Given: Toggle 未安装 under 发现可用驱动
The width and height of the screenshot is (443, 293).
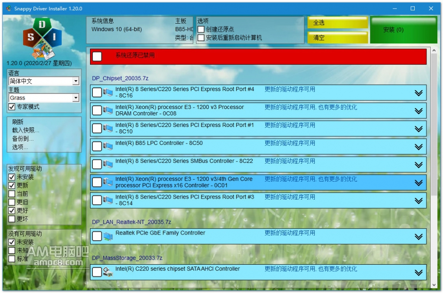Looking at the screenshot, I should click(x=12, y=177).
